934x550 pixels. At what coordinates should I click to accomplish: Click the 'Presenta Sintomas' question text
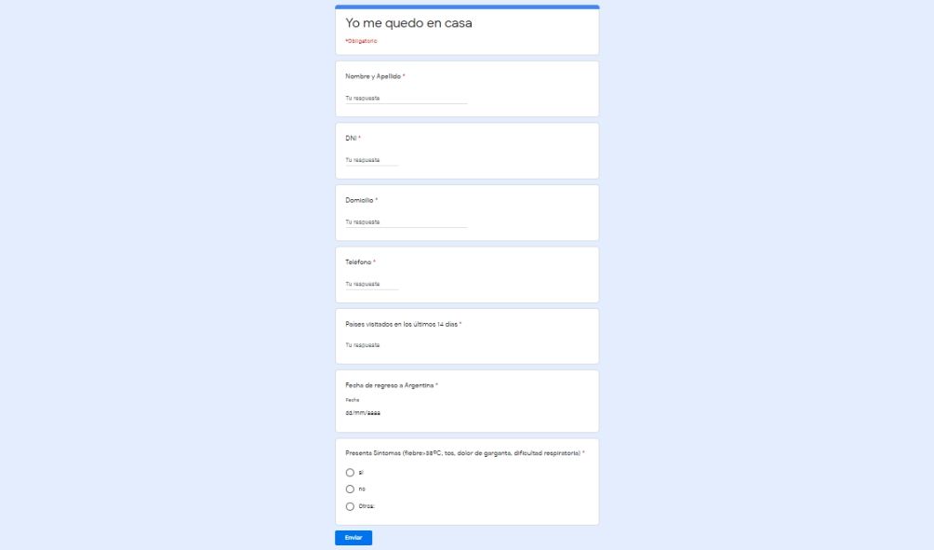[x=463, y=453]
